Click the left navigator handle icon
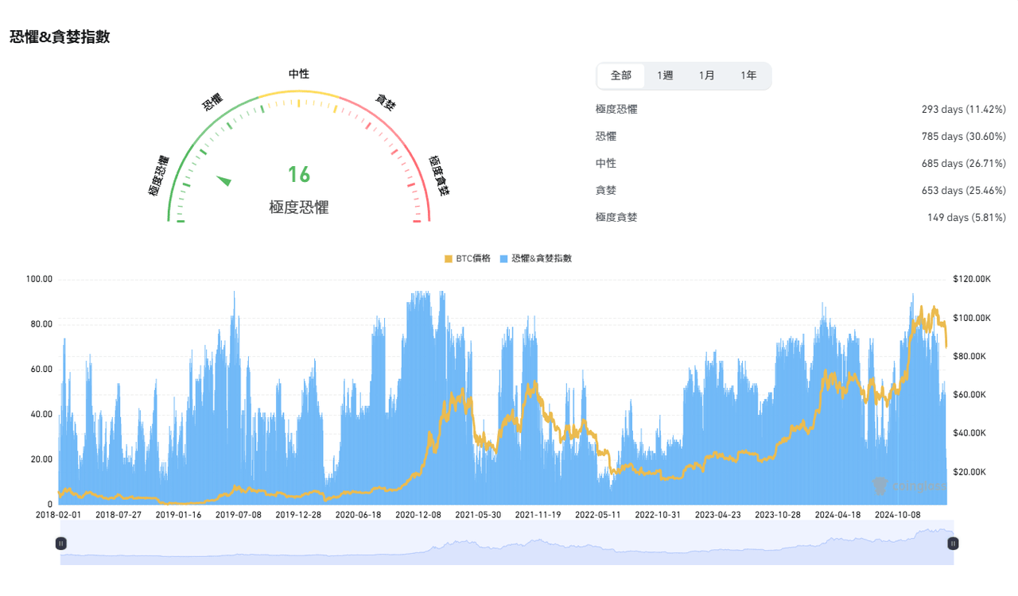The width and height of the screenshot is (1018, 596). [x=61, y=543]
